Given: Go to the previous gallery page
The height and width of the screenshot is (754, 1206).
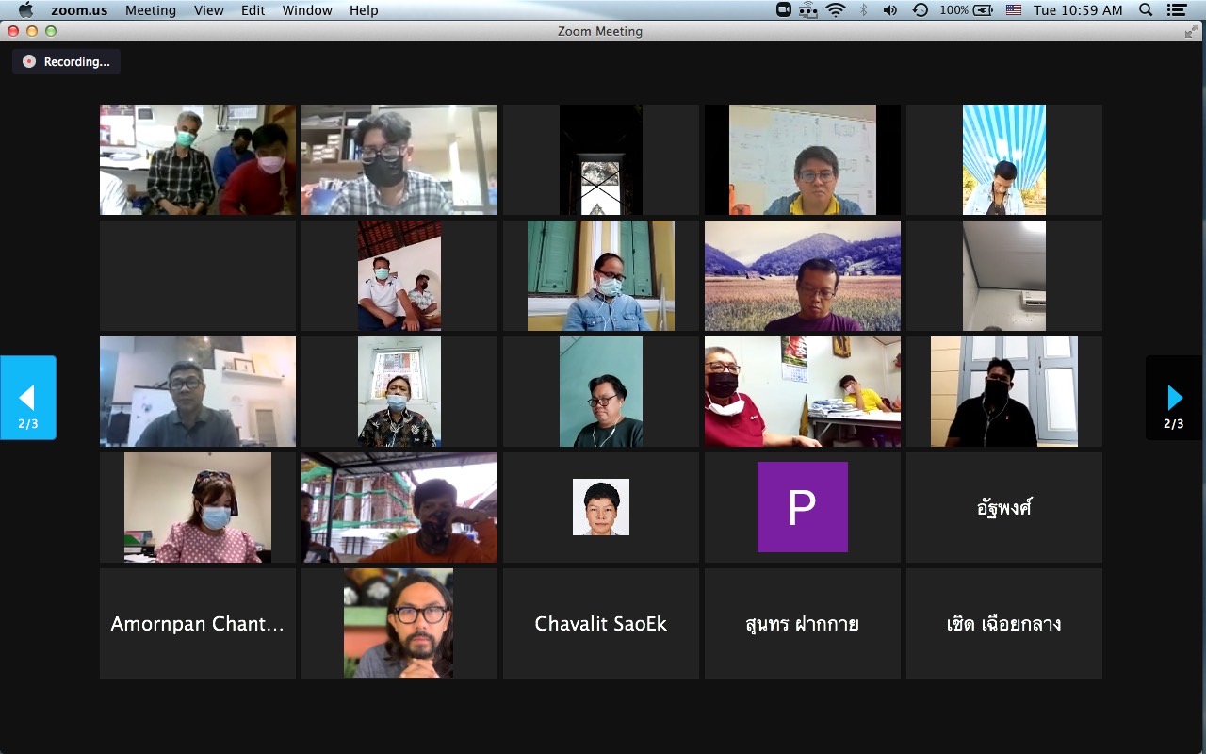Looking at the screenshot, I should coord(27,397).
